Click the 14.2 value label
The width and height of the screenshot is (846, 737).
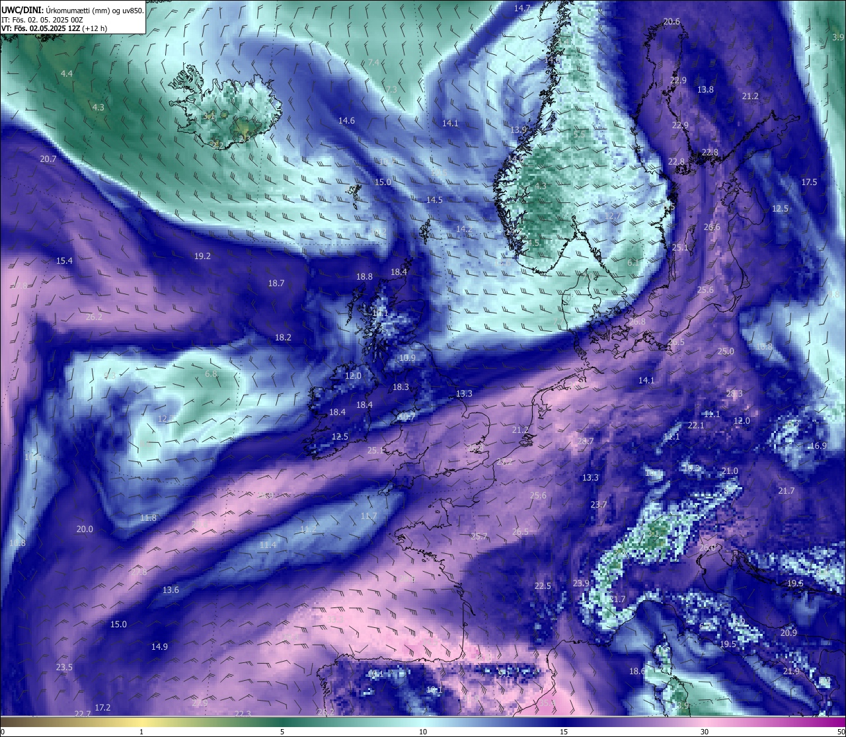464,229
